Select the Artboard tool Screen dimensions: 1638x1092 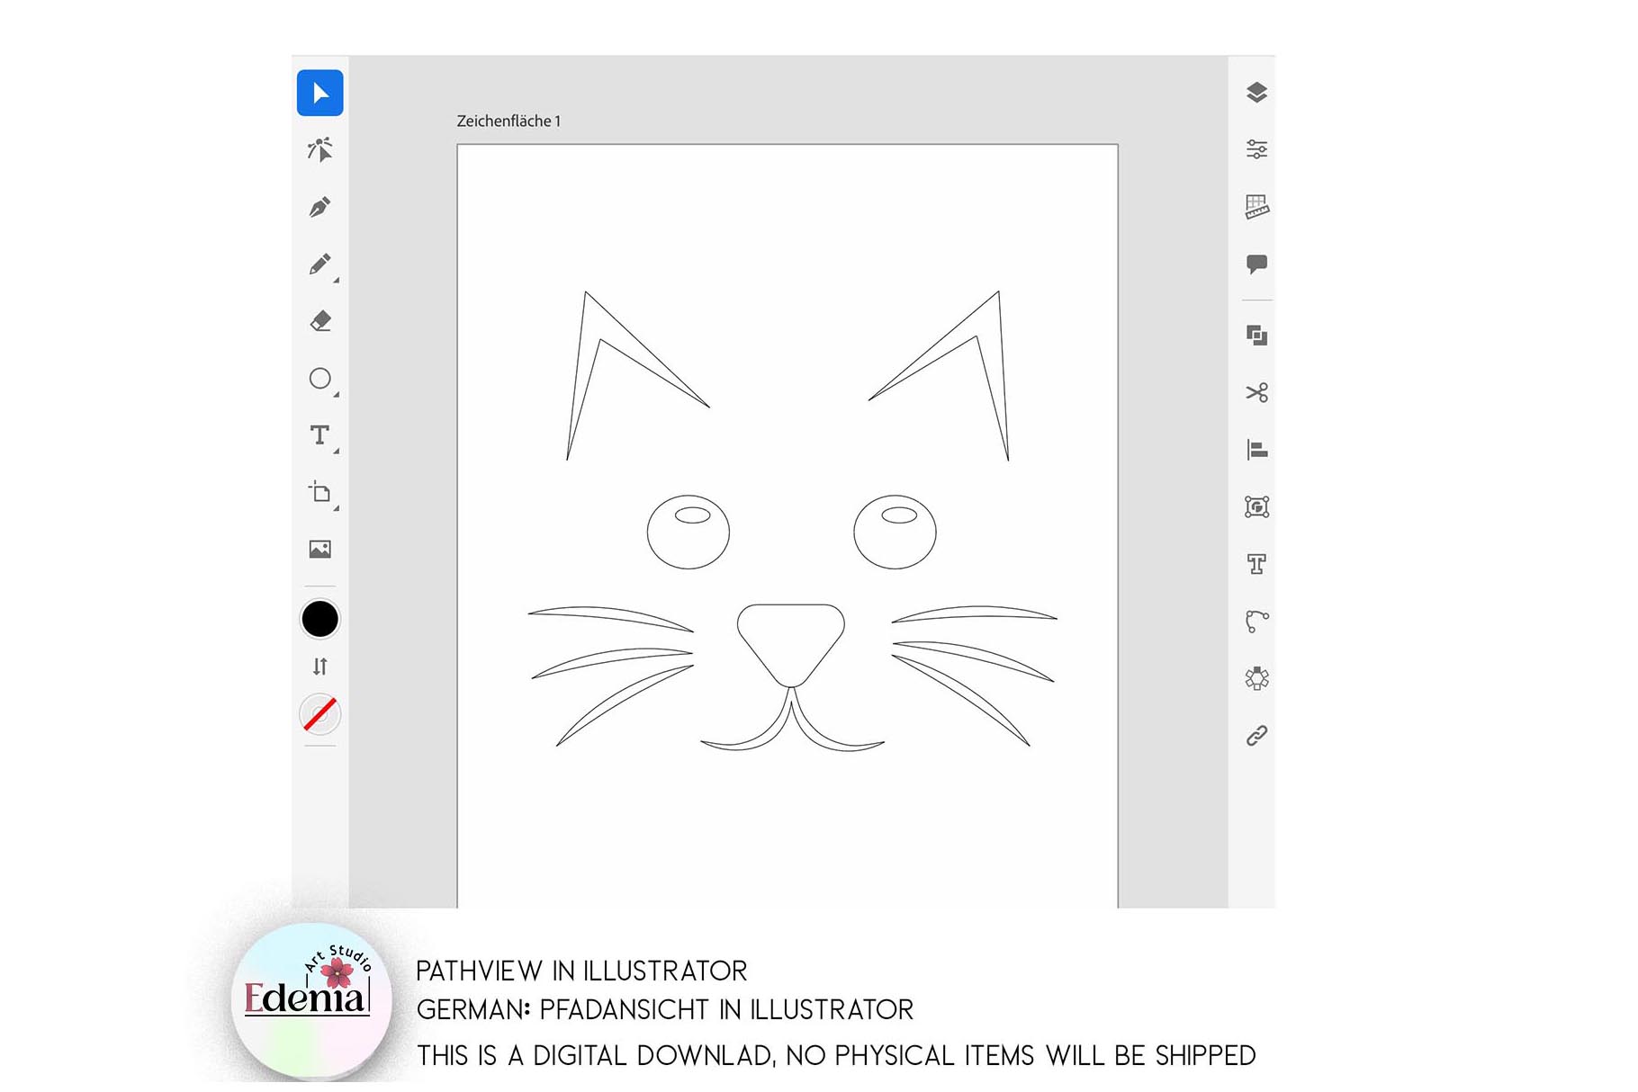[319, 492]
